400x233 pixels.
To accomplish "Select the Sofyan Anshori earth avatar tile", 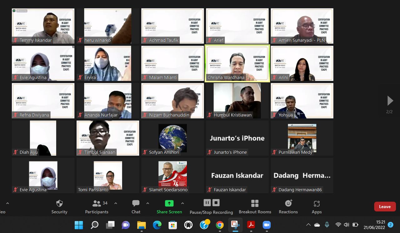I will point(172,138).
